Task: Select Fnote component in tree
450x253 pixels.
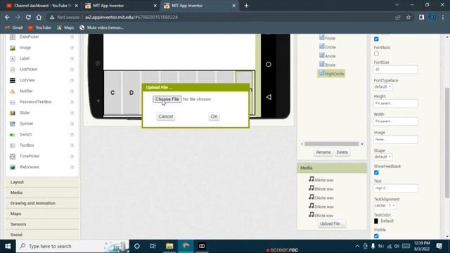Action: (x=327, y=38)
